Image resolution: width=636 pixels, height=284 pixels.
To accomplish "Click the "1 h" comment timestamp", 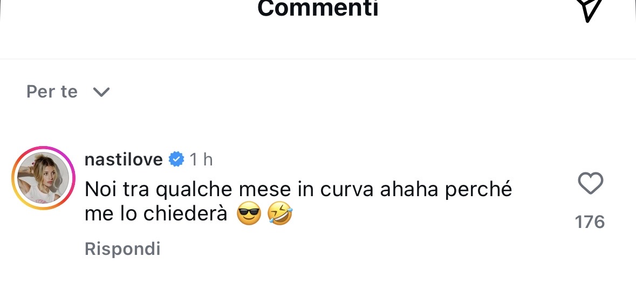I will pyautogui.click(x=201, y=160).
